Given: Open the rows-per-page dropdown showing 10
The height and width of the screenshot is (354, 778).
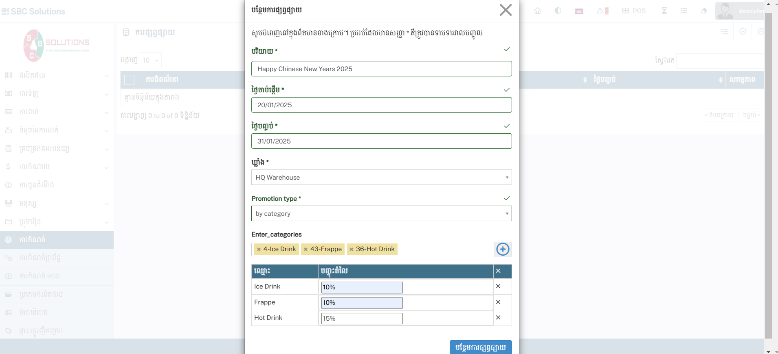Looking at the screenshot, I should click(150, 61).
